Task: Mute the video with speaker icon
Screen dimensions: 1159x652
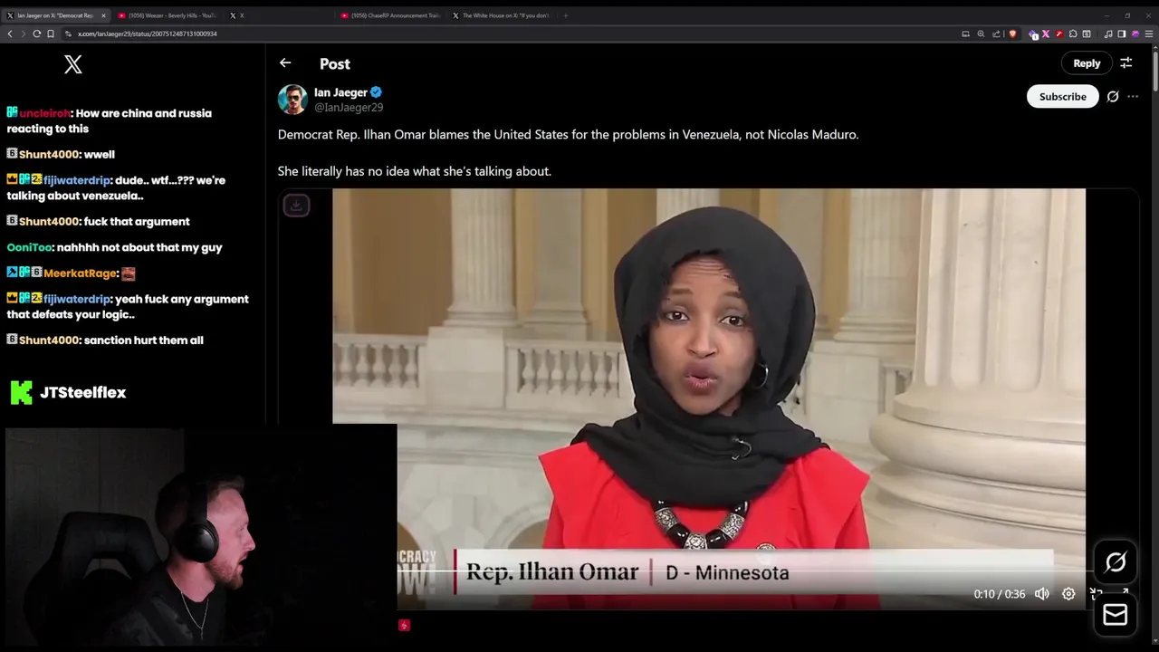Action: pyautogui.click(x=1042, y=594)
